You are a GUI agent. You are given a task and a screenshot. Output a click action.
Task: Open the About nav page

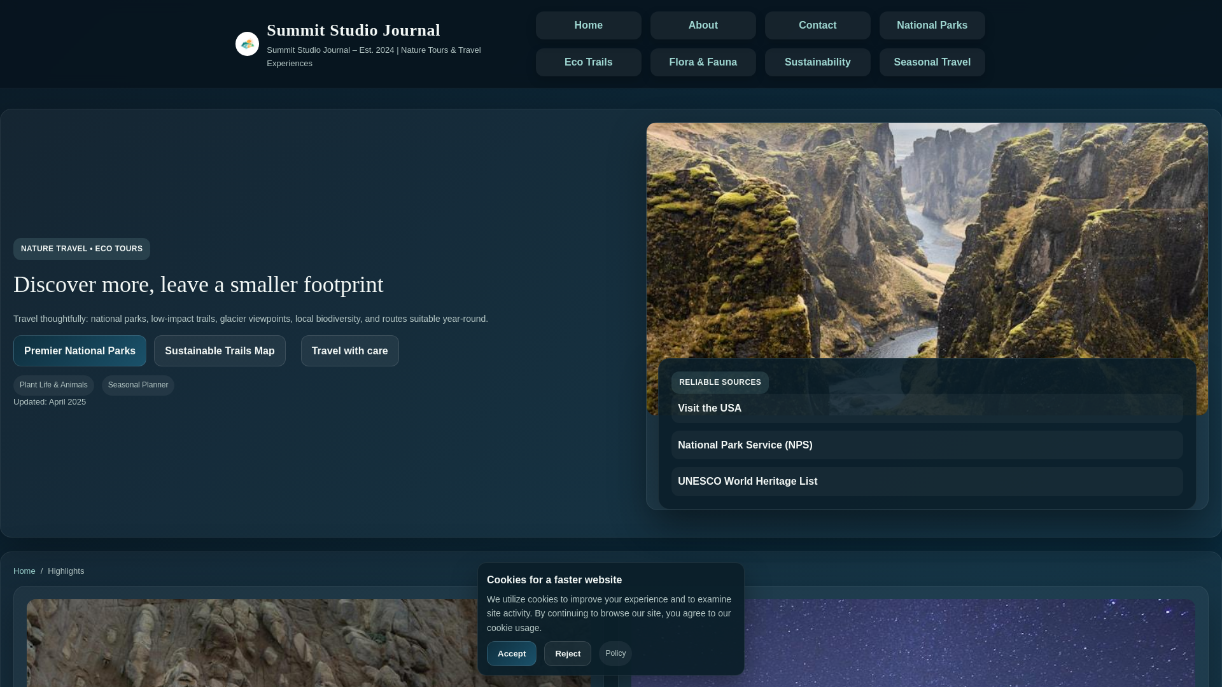tap(703, 25)
